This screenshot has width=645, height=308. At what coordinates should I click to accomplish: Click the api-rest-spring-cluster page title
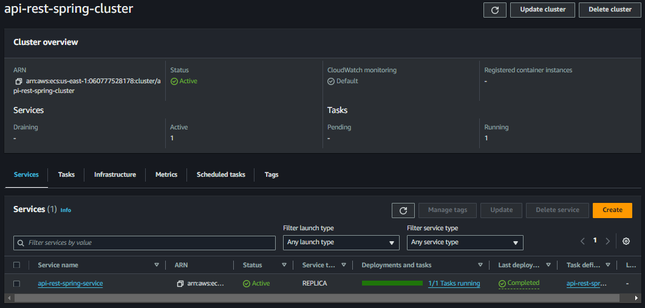pos(69,10)
